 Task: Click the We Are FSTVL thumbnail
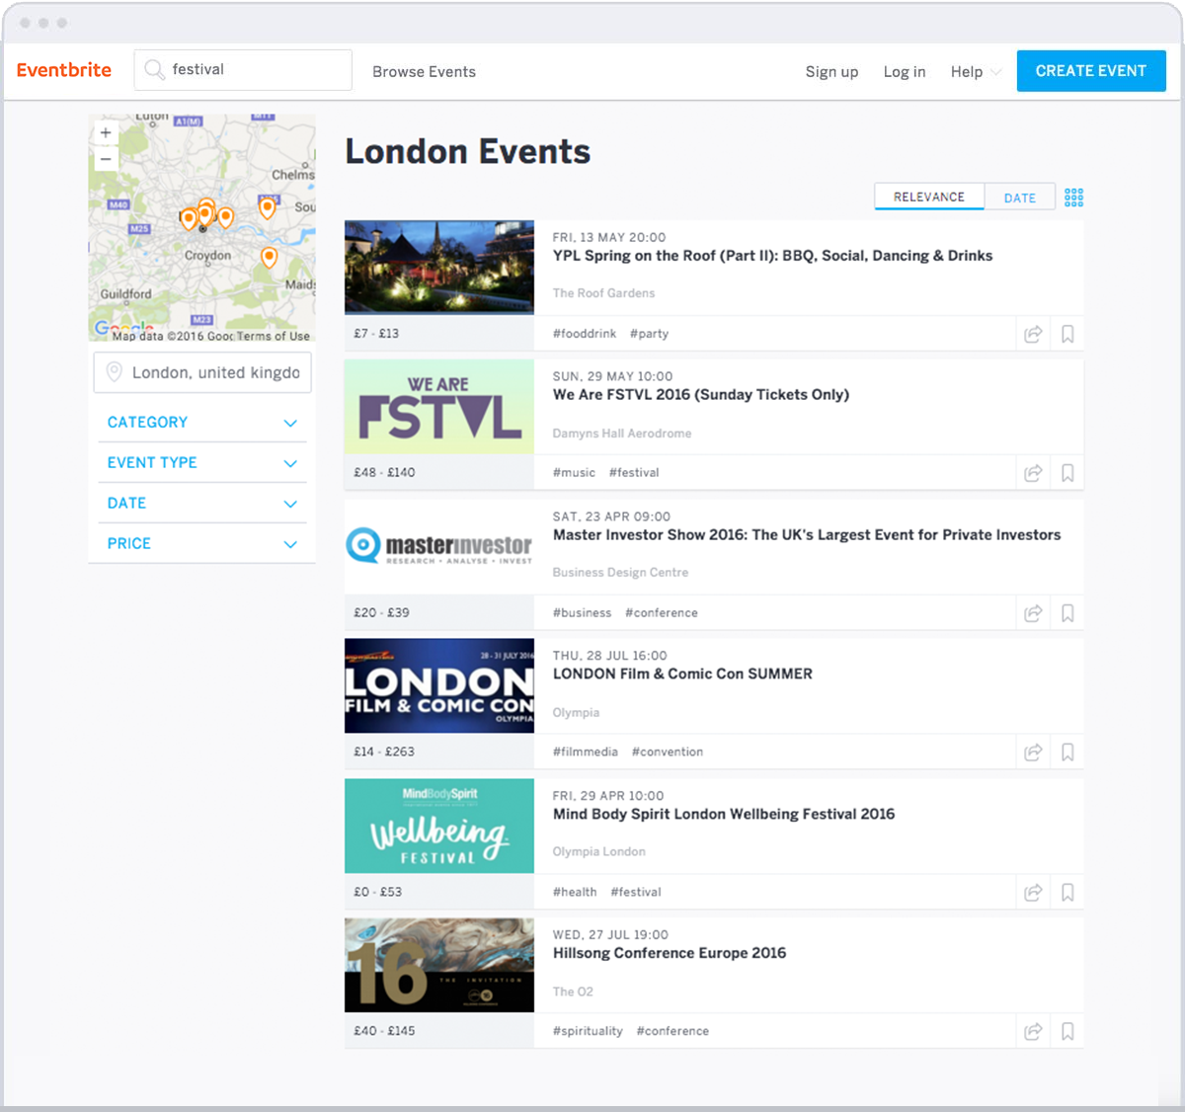[x=439, y=407]
